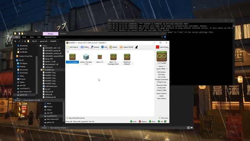Click Delete in instance sidebar
The width and height of the screenshot is (250, 141).
point(161,96)
